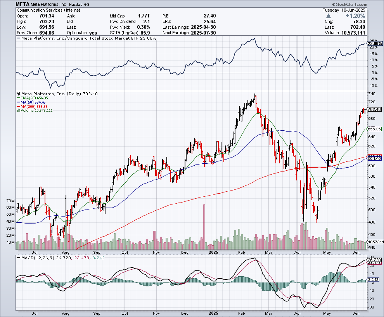Screen dimensions: 384x317
Task: Click the P/E value 27.40
Action: 209,16
